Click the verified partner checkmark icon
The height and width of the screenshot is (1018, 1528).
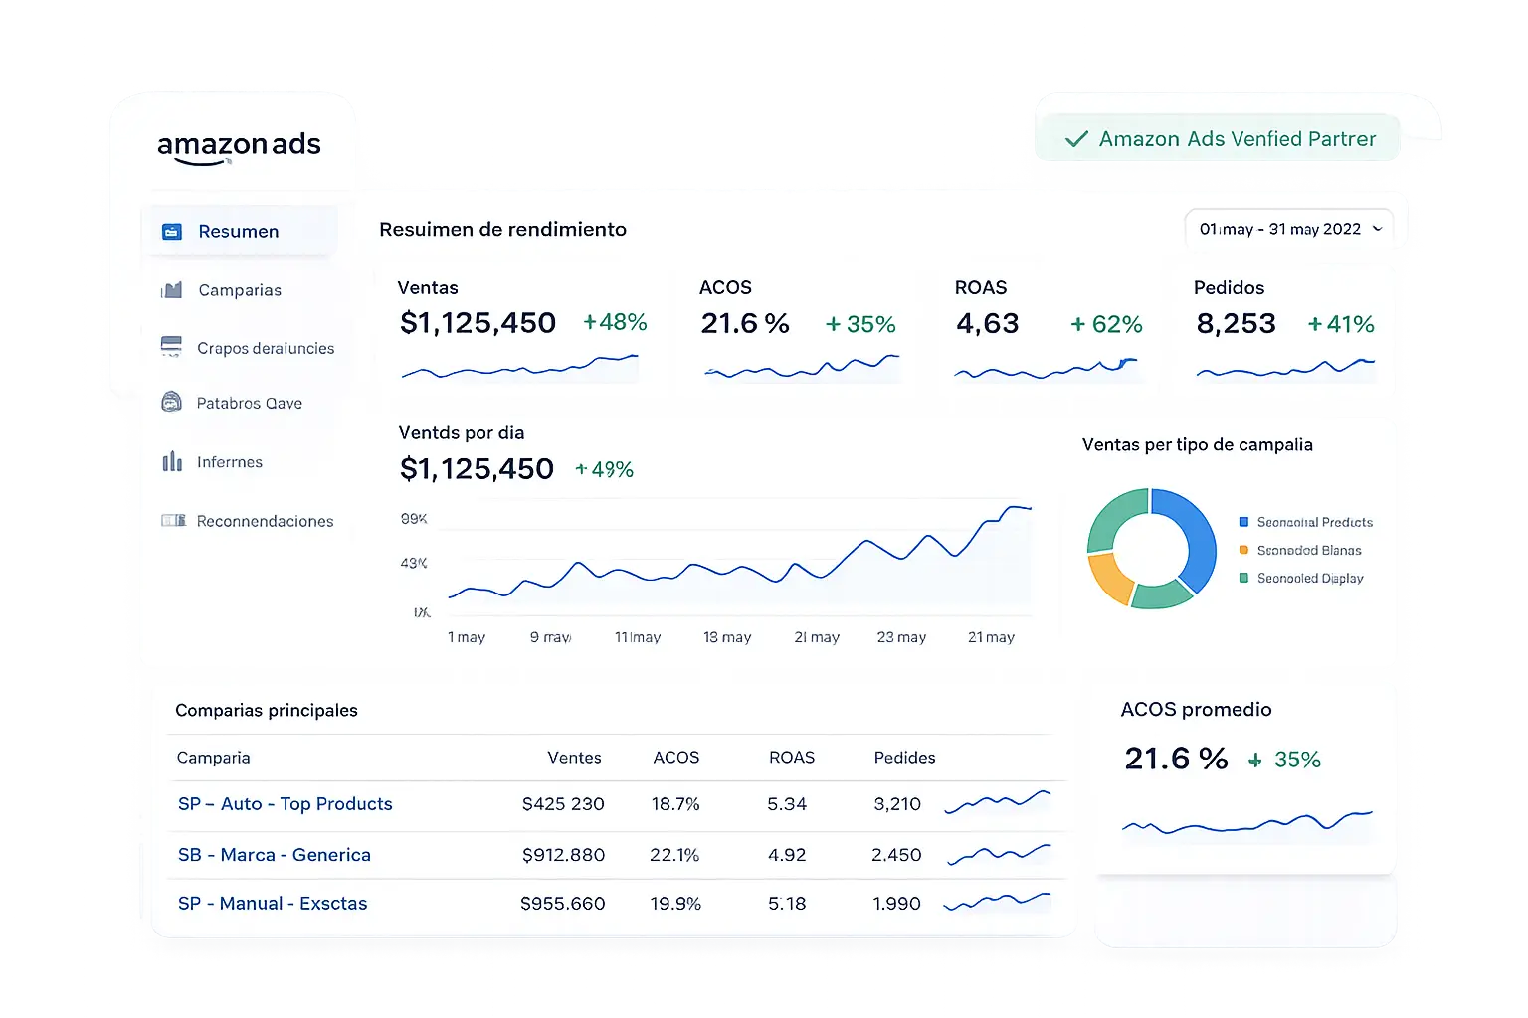pos(1076,139)
